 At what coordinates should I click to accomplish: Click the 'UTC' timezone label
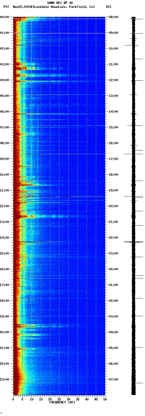click(x=109, y=7)
